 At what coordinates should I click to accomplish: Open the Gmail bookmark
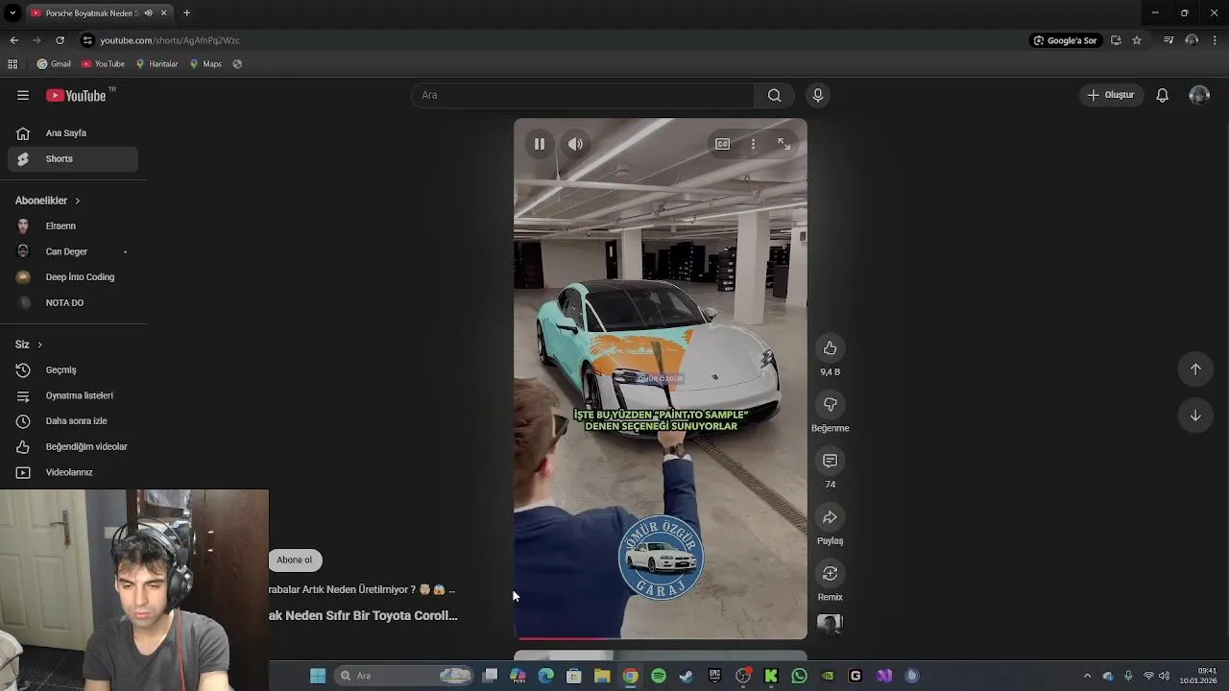54,64
